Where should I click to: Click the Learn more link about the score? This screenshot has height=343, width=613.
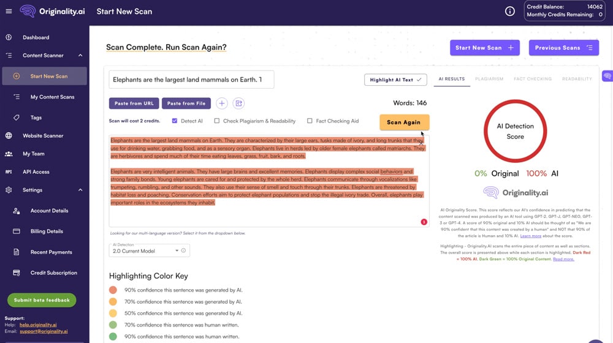tap(530, 236)
